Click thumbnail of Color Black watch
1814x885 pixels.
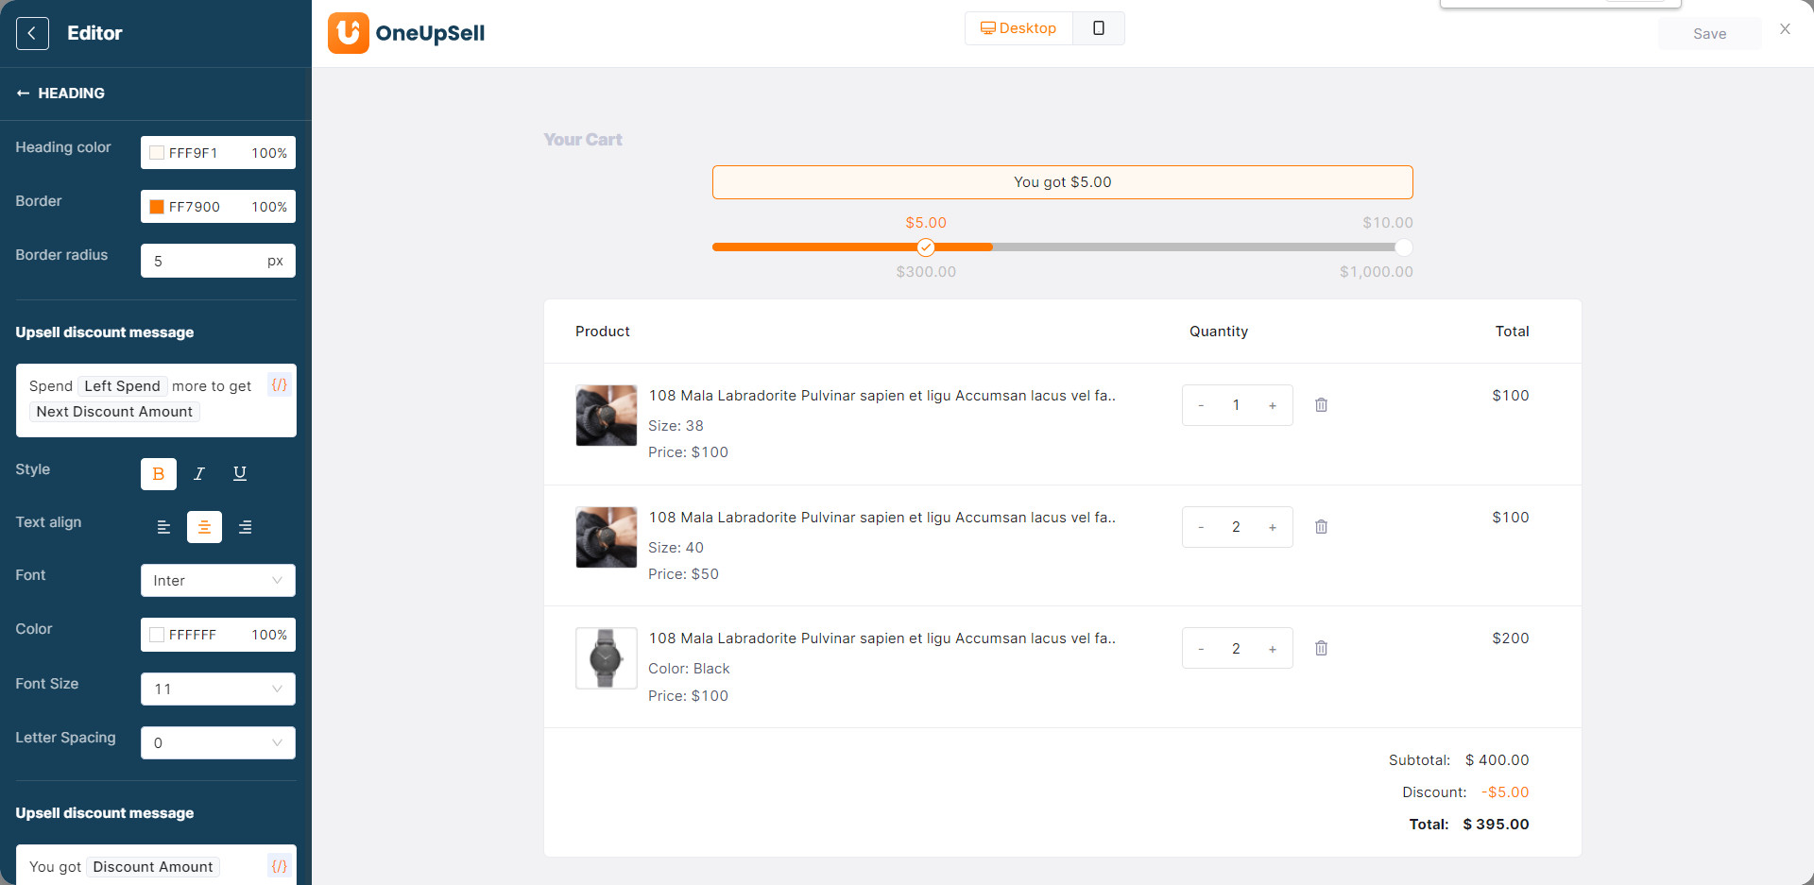pyautogui.click(x=607, y=658)
